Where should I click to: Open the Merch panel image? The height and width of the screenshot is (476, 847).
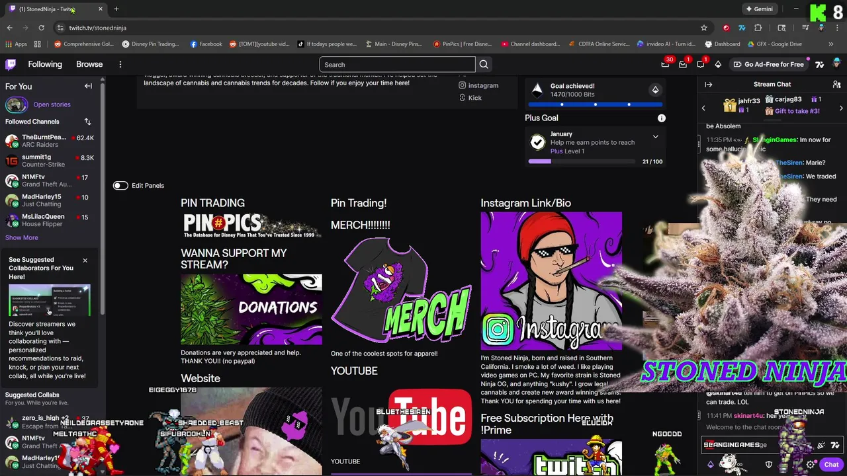(x=401, y=291)
